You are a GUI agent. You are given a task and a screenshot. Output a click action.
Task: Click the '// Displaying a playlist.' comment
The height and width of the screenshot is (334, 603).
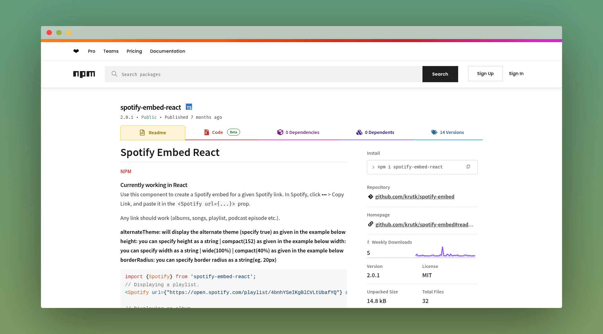(162, 285)
